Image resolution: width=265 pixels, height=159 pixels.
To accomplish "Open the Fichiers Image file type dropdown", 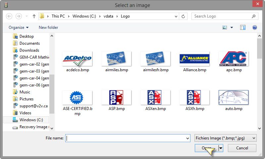I will pos(226,138).
